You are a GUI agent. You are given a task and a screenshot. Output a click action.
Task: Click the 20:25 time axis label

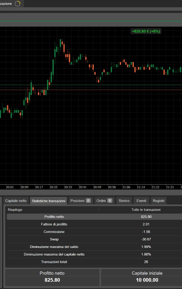[54, 187]
